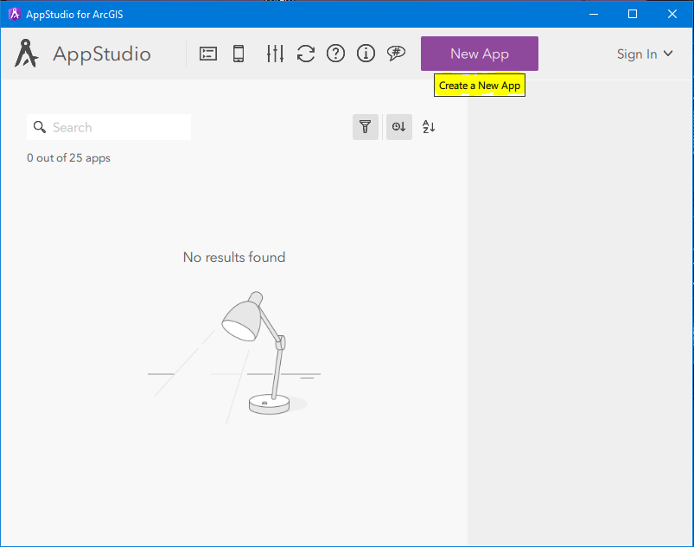Click the magnifier icon in the search box
Image resolution: width=694 pixels, height=547 pixels.
click(x=40, y=127)
